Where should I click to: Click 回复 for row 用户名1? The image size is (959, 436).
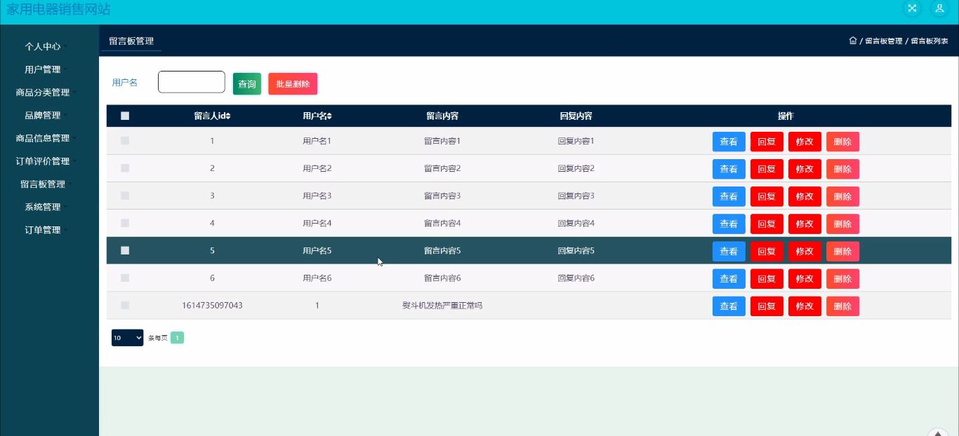[x=767, y=142]
